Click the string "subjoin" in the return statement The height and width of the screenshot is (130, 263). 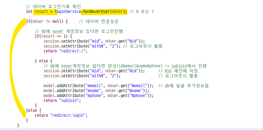pyautogui.click(x=69, y=101)
